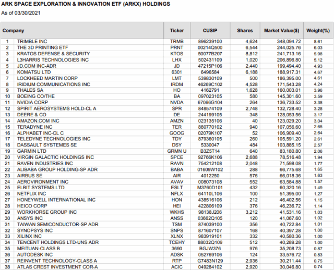Select ANSYS INC company name
Image resolution: width=334 pixels, height=270 pixels.
pos(30,218)
